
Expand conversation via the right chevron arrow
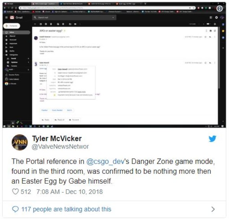click(213, 209)
